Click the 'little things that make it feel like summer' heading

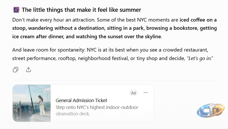coord(82,10)
